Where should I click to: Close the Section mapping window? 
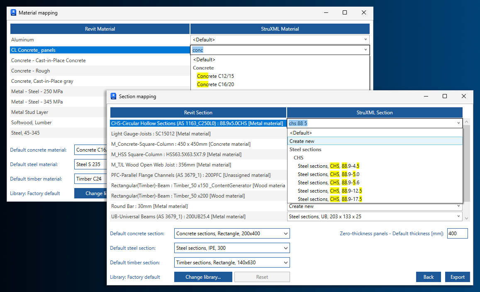click(x=464, y=97)
